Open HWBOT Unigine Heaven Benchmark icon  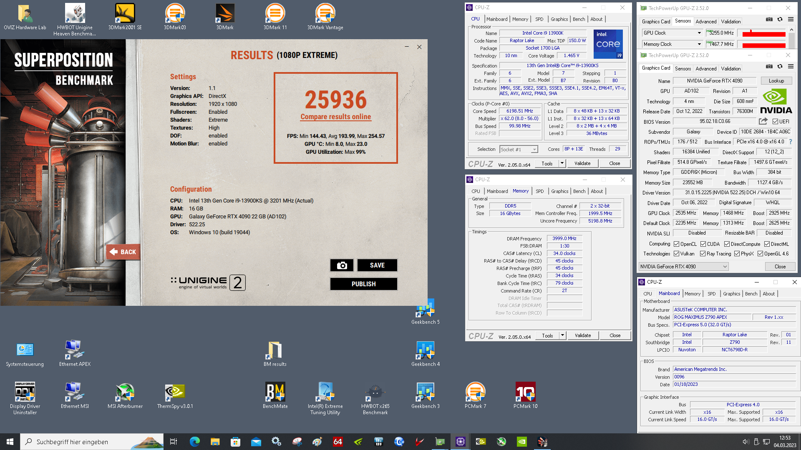[75, 20]
